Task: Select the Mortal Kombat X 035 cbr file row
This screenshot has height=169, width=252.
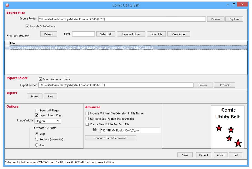Action: [128, 47]
